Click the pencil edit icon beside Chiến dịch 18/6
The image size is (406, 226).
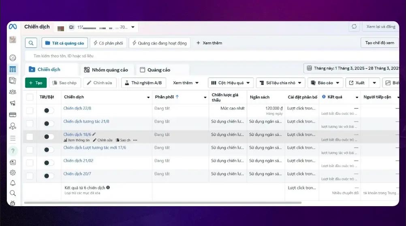tap(94, 134)
